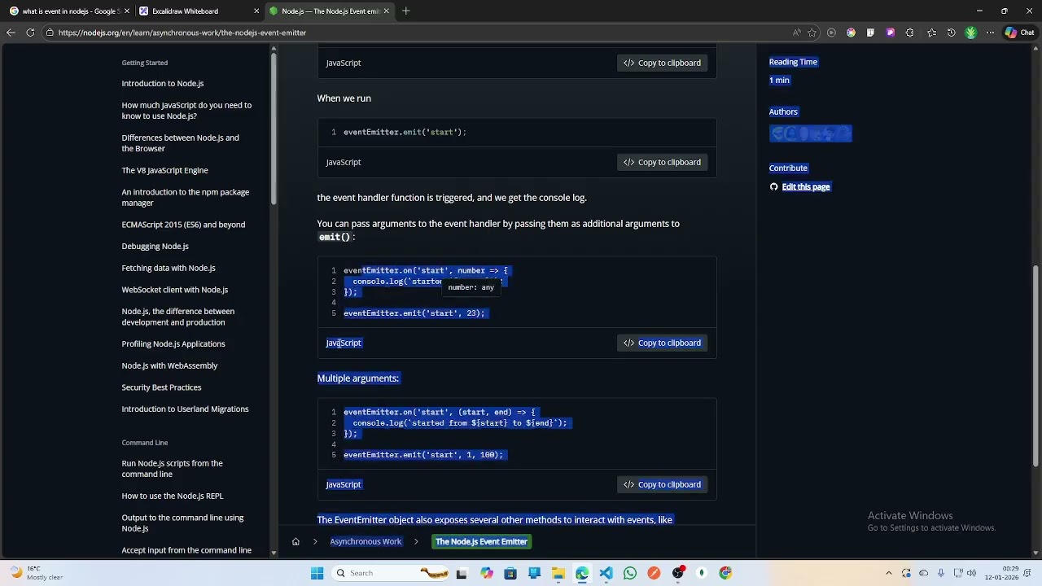The width and height of the screenshot is (1042, 586).
Task: Go to home via breadcrumb home icon
Action: (296, 541)
